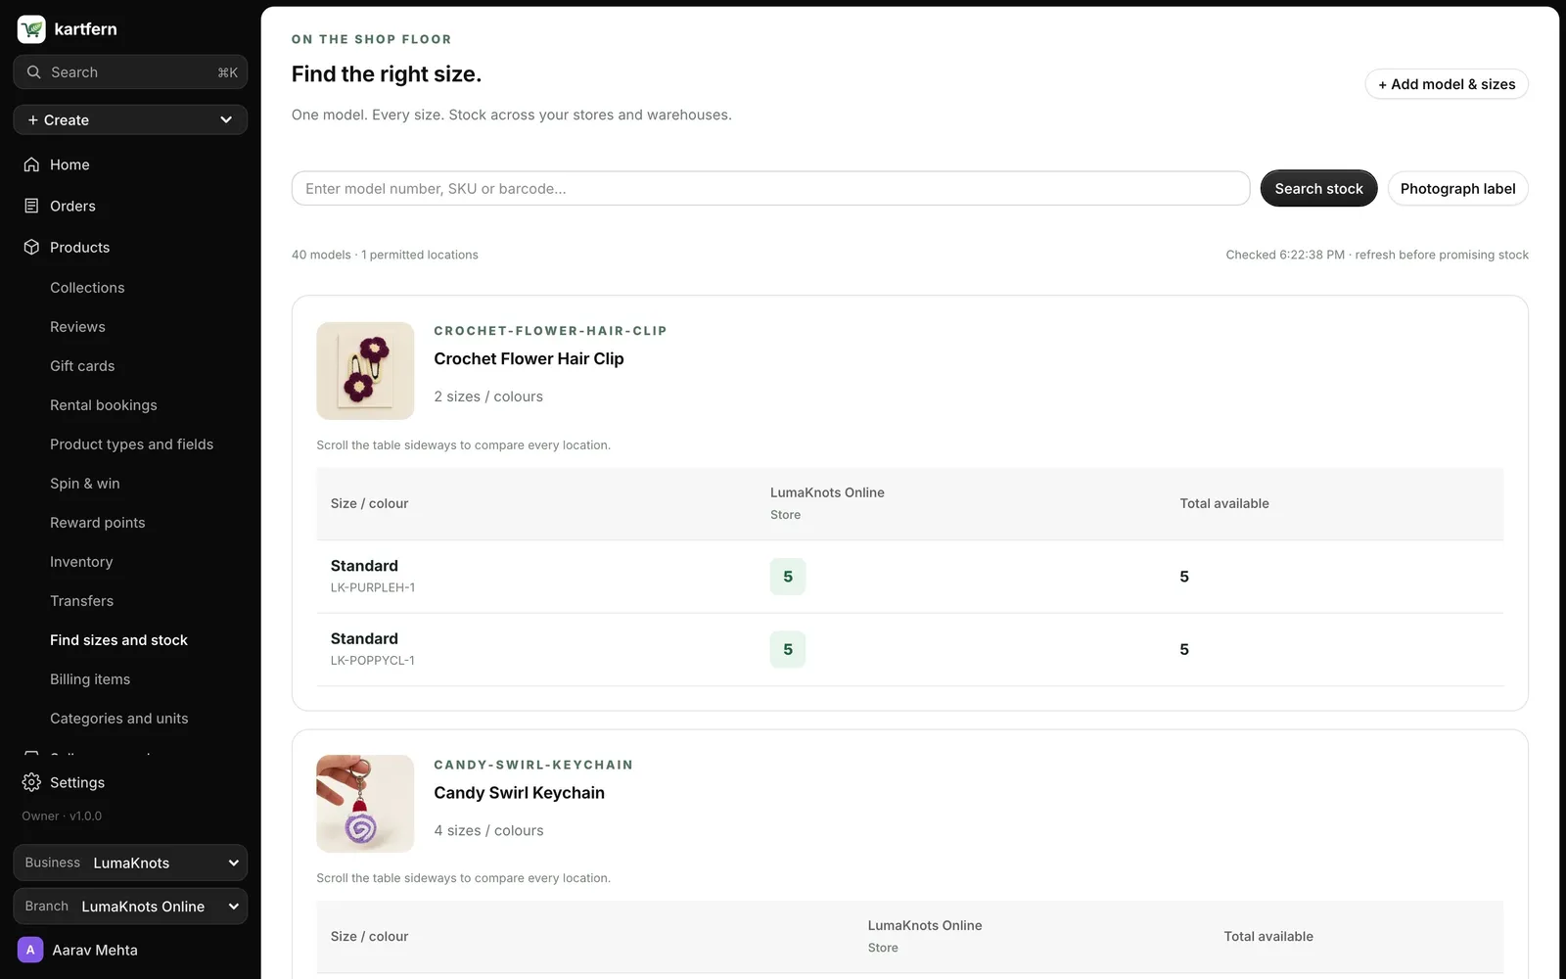
Task: Click the sidebar Search box
Action: [x=130, y=72]
